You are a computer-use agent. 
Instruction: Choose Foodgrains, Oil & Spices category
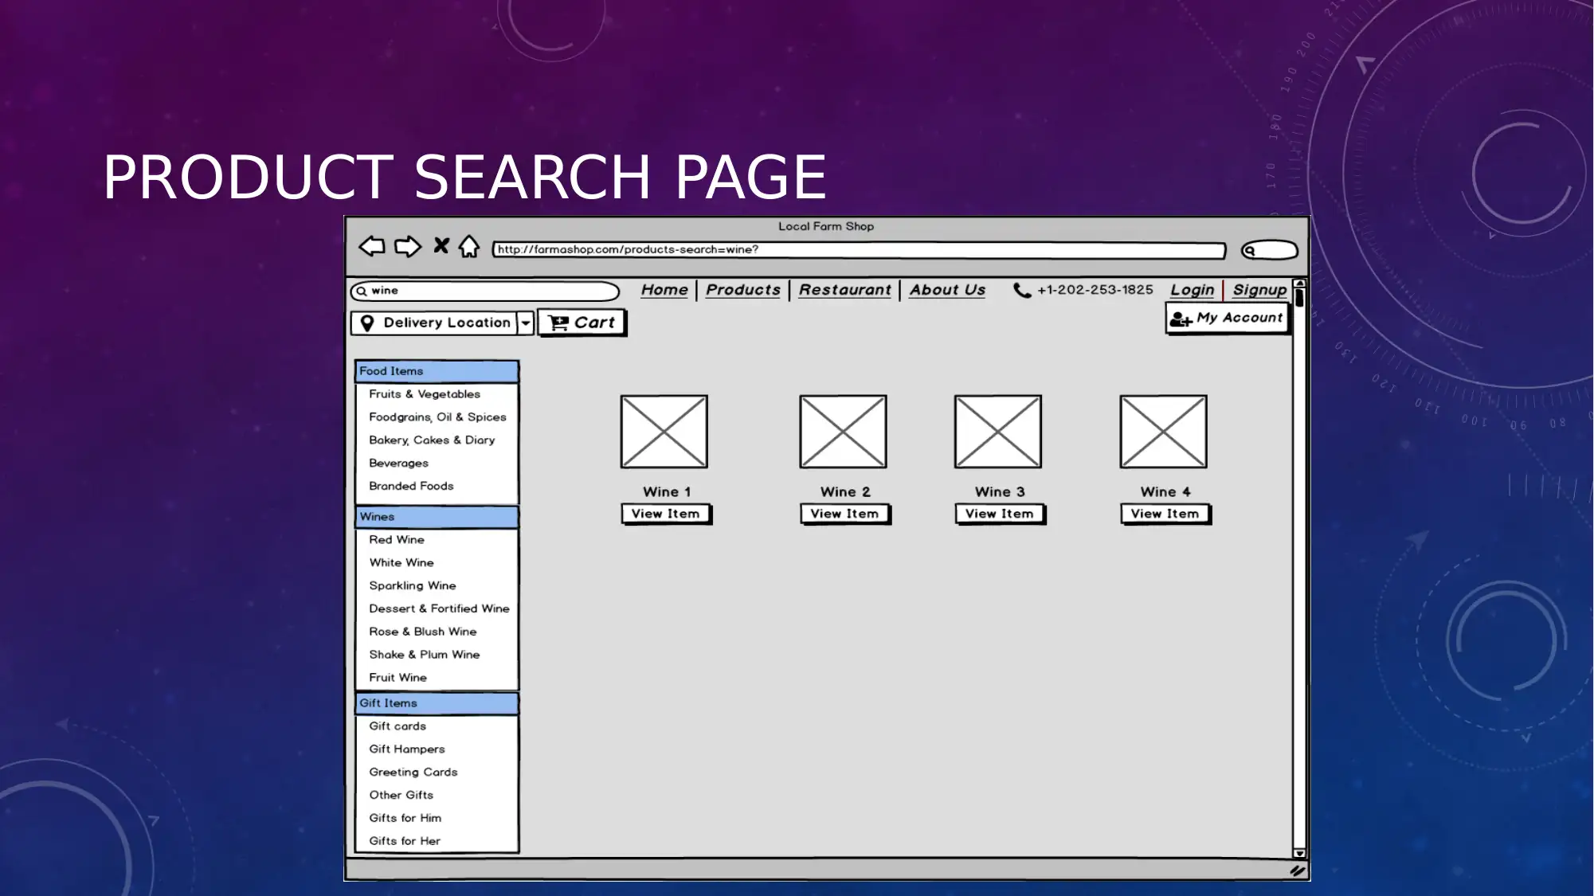[437, 417]
